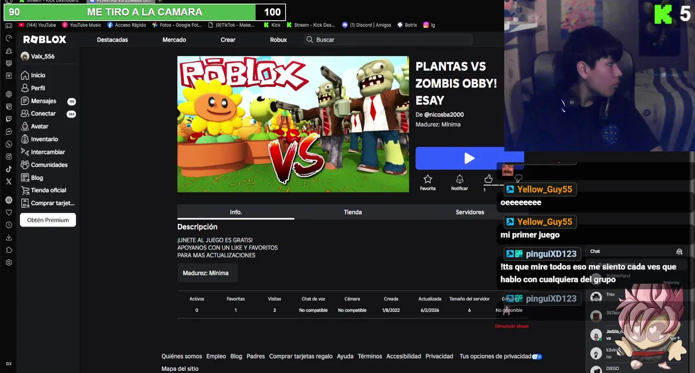Open Perfil in the Roblox sidebar
The width and height of the screenshot is (695, 373).
[x=33, y=88]
